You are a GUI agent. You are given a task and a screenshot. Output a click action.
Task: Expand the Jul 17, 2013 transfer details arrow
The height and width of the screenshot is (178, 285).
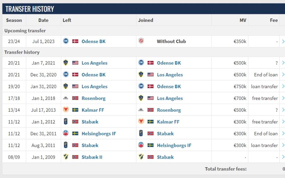[x=283, y=110]
